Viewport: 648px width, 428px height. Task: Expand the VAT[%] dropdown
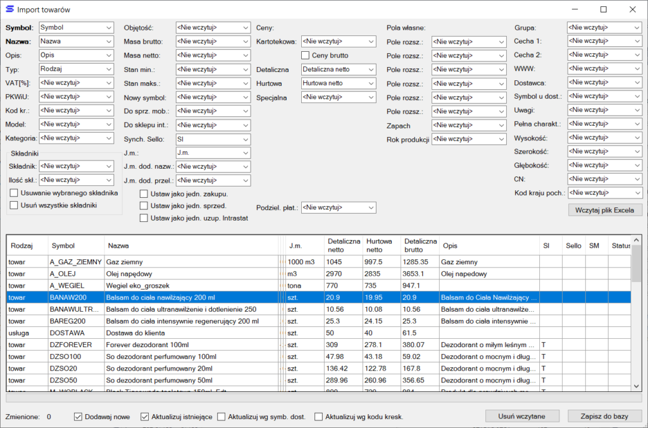(x=76, y=83)
